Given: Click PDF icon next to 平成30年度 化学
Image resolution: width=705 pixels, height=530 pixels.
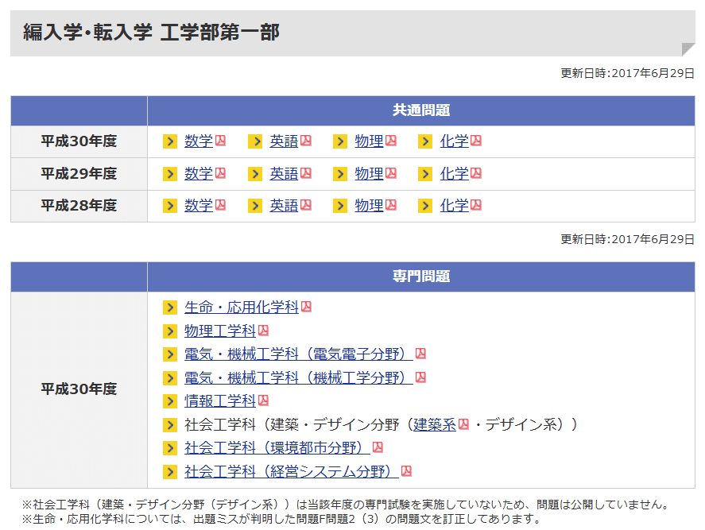Looking at the screenshot, I should pyautogui.click(x=476, y=141).
